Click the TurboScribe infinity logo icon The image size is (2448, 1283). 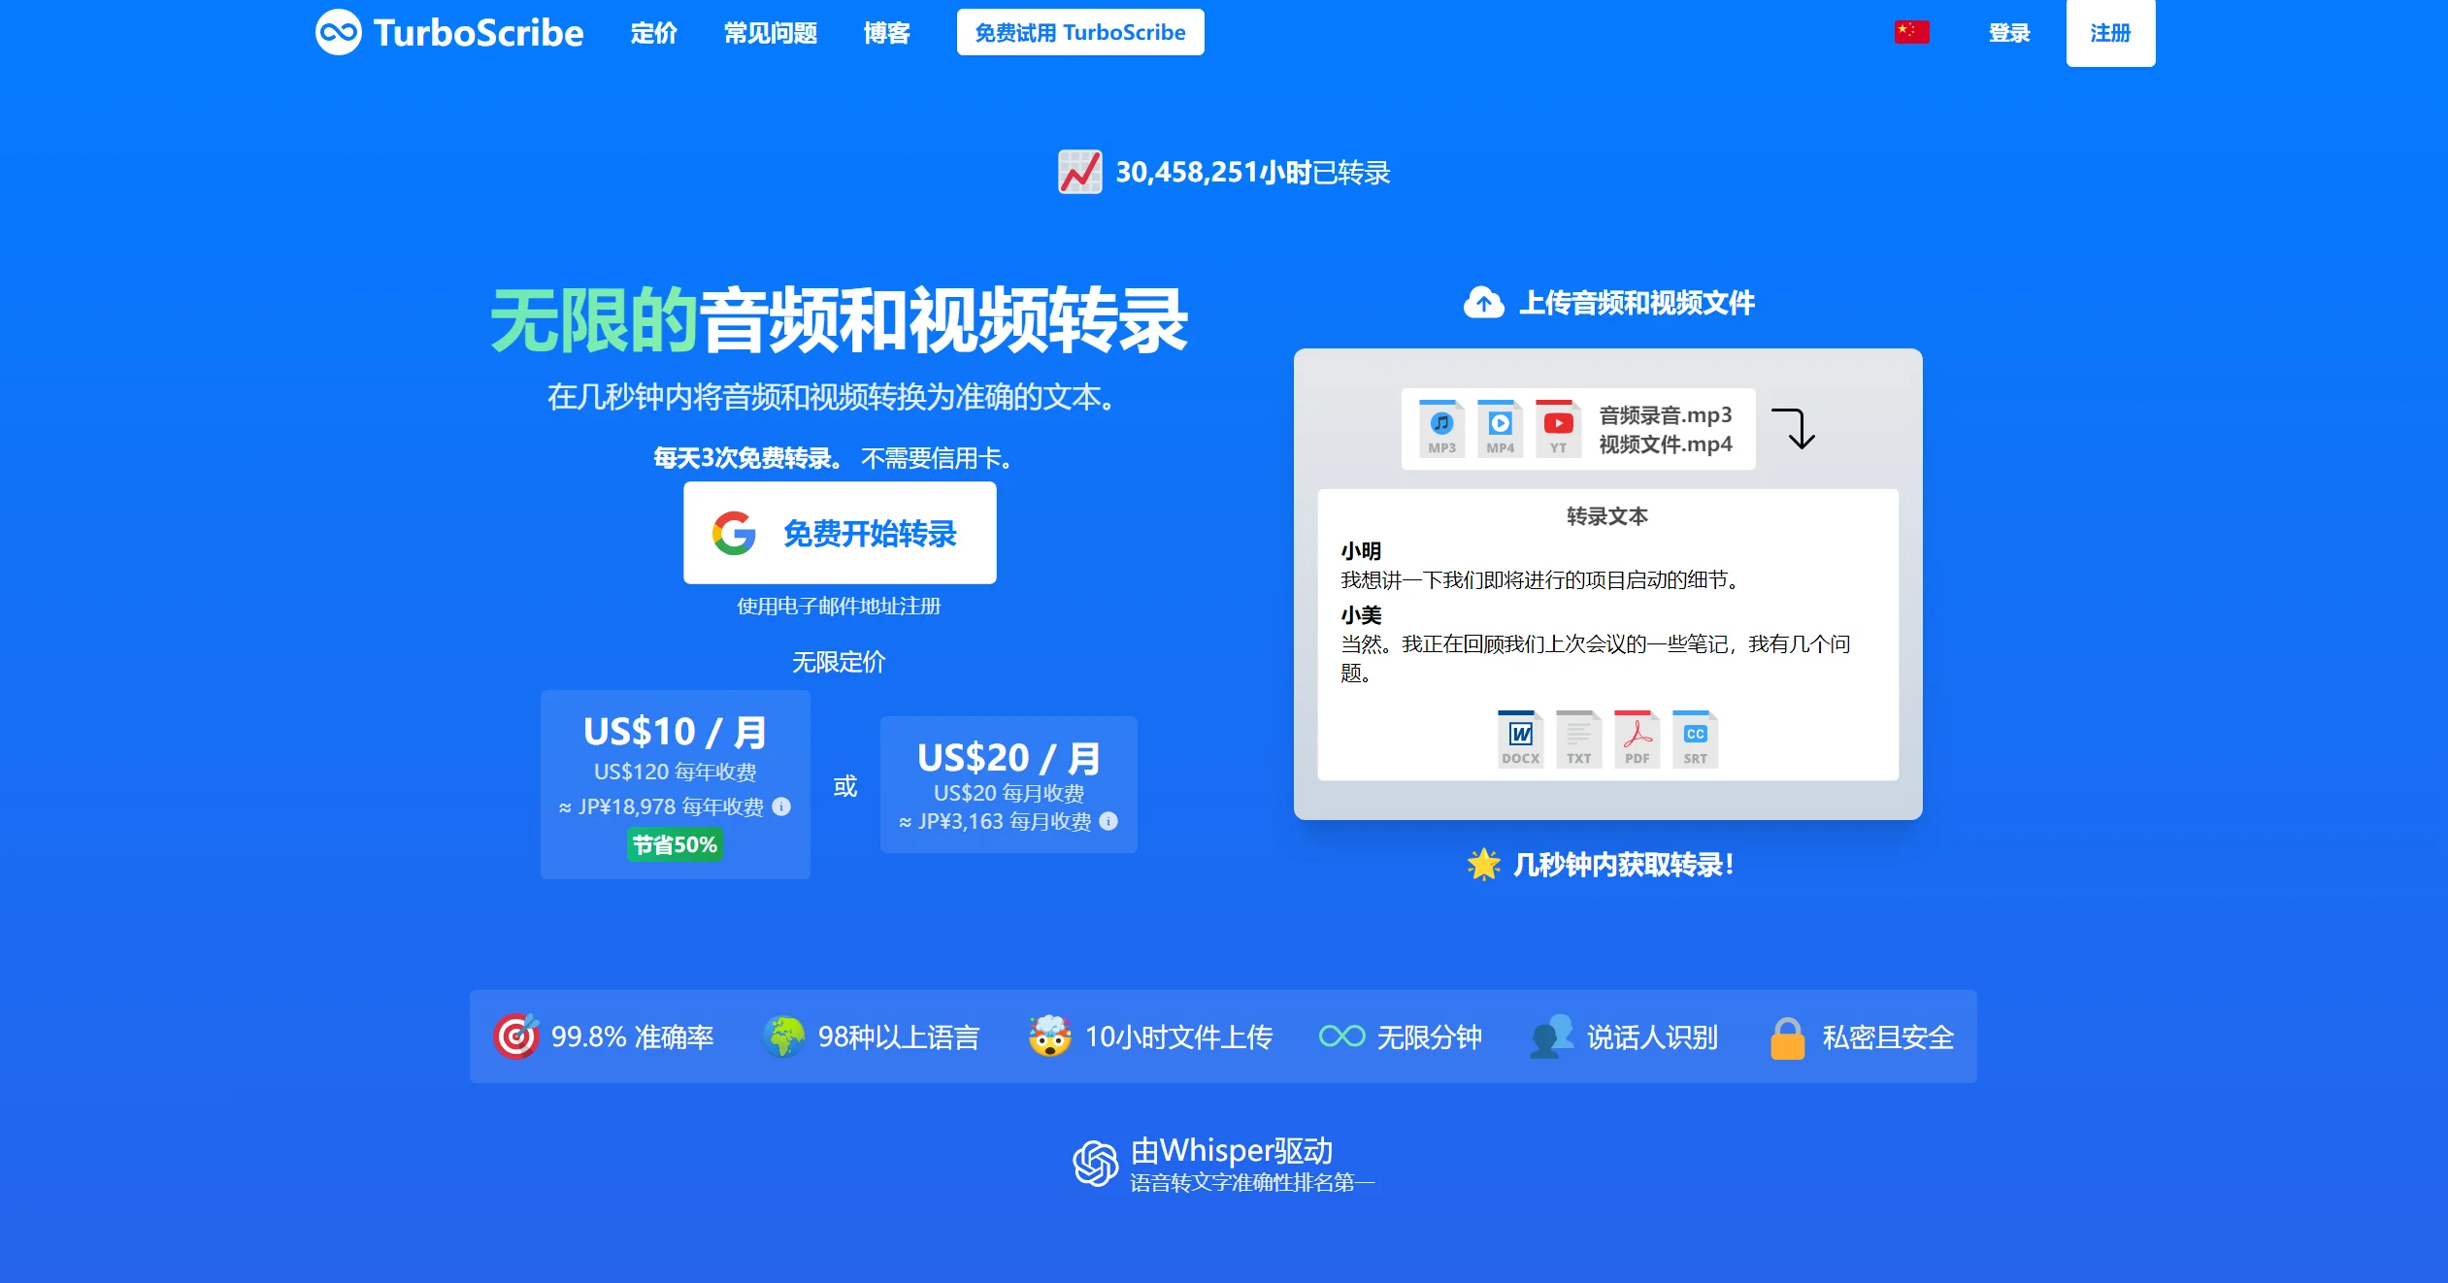pyautogui.click(x=338, y=32)
